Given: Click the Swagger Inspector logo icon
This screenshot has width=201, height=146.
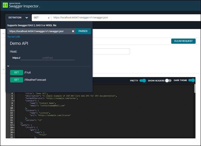Looking at the screenshot, I should tap(5, 5).
